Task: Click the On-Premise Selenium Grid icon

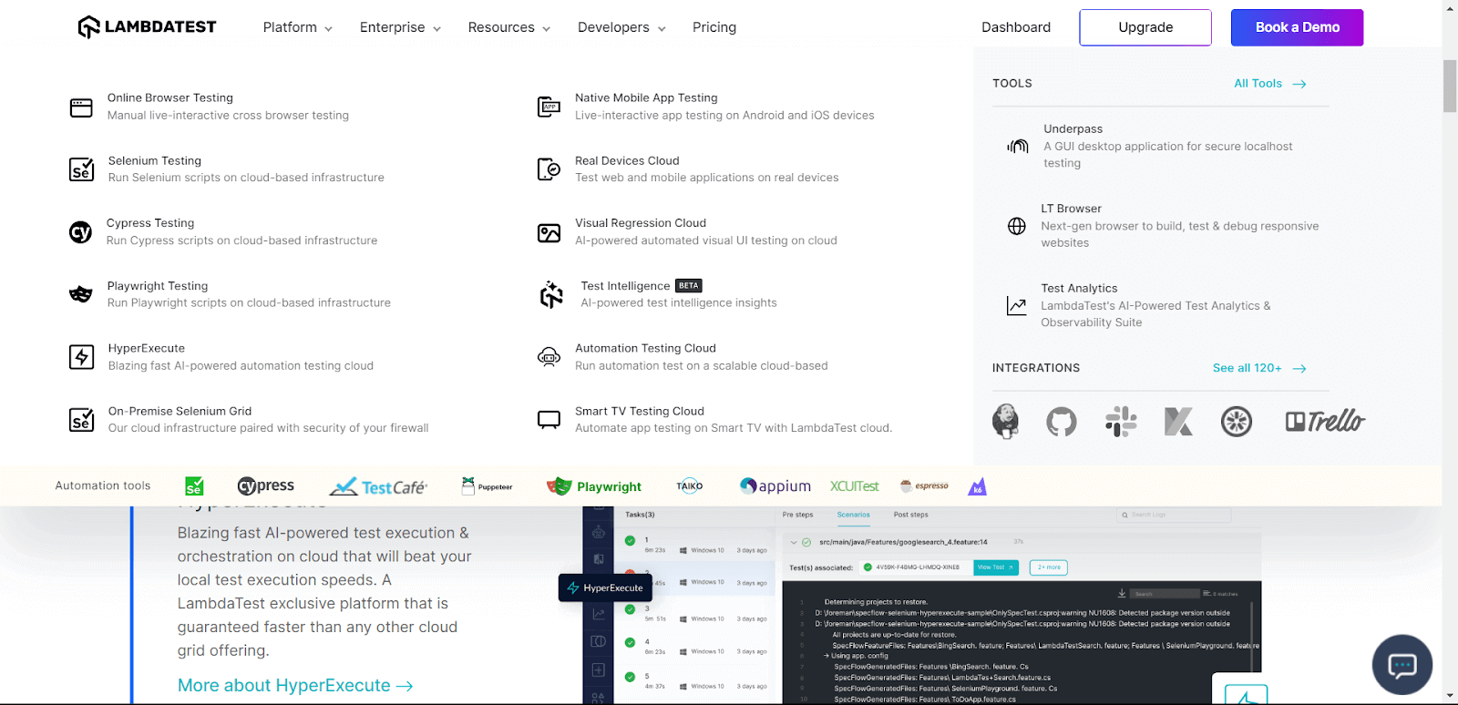Action: [x=81, y=420]
